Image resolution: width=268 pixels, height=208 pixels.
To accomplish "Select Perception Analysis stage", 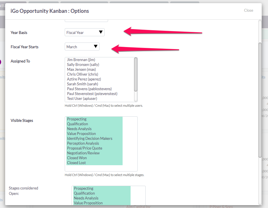I will click(95, 143).
